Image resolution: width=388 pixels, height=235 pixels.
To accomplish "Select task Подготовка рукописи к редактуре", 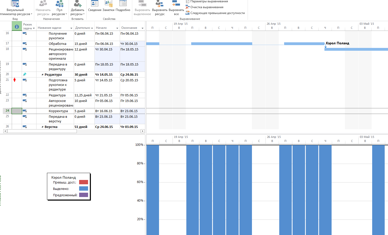I will (58, 85).
